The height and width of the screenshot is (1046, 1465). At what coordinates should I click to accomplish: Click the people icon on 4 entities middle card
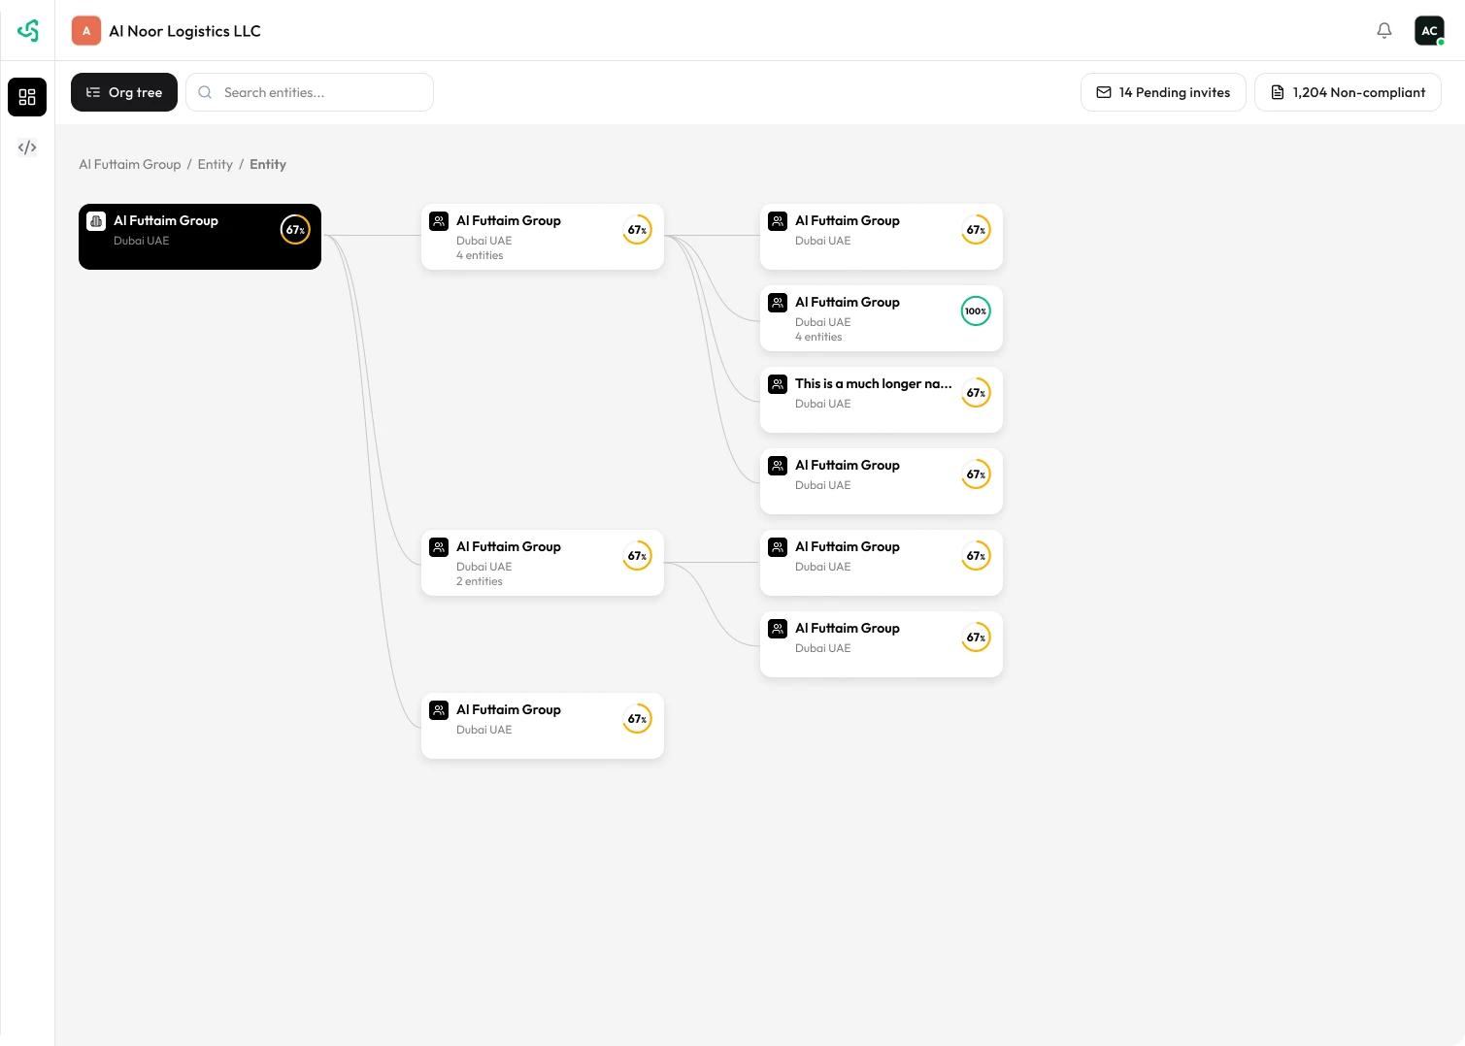(439, 221)
